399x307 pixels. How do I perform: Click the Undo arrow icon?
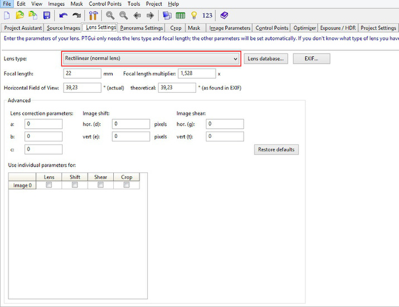pos(63,16)
